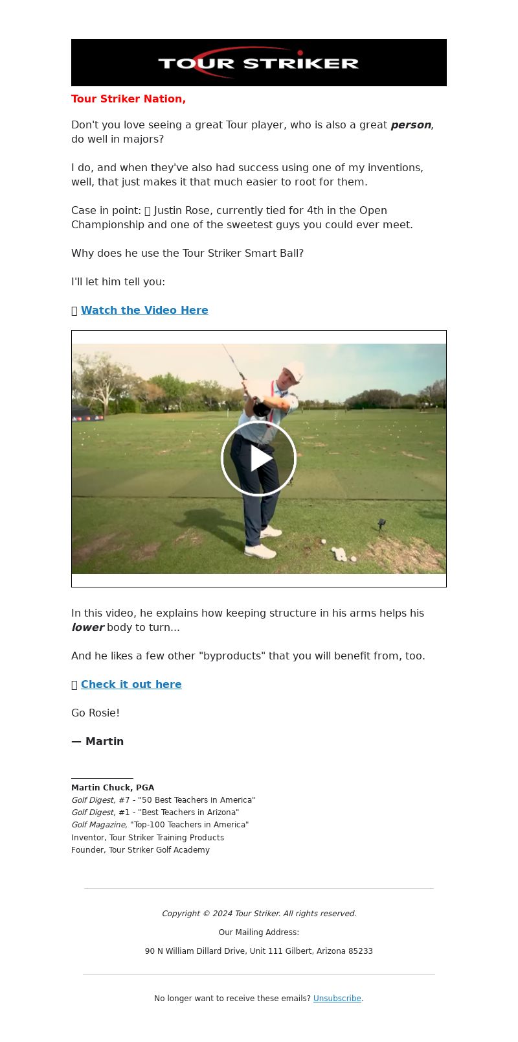This screenshot has height=1042, width=518.
Task: Click the Tour Striker Smart Ball question line
Action: click(188, 254)
